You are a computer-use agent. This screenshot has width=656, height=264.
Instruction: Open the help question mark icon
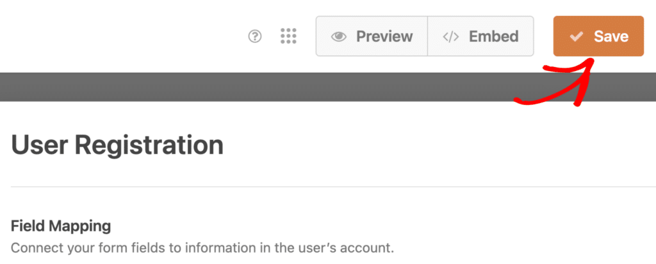(x=255, y=36)
